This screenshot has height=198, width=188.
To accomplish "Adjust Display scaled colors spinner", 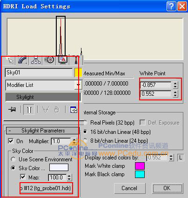I will [171, 158].
